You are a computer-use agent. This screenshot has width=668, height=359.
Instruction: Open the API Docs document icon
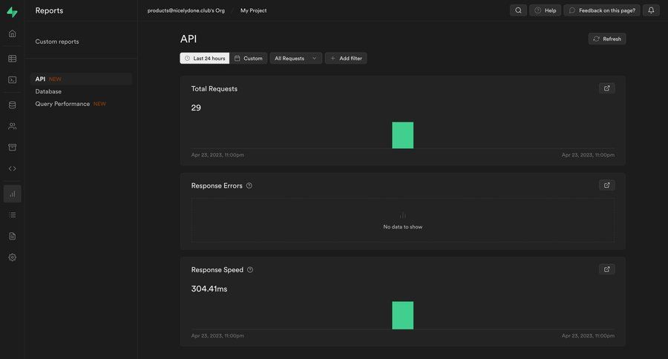click(x=13, y=236)
